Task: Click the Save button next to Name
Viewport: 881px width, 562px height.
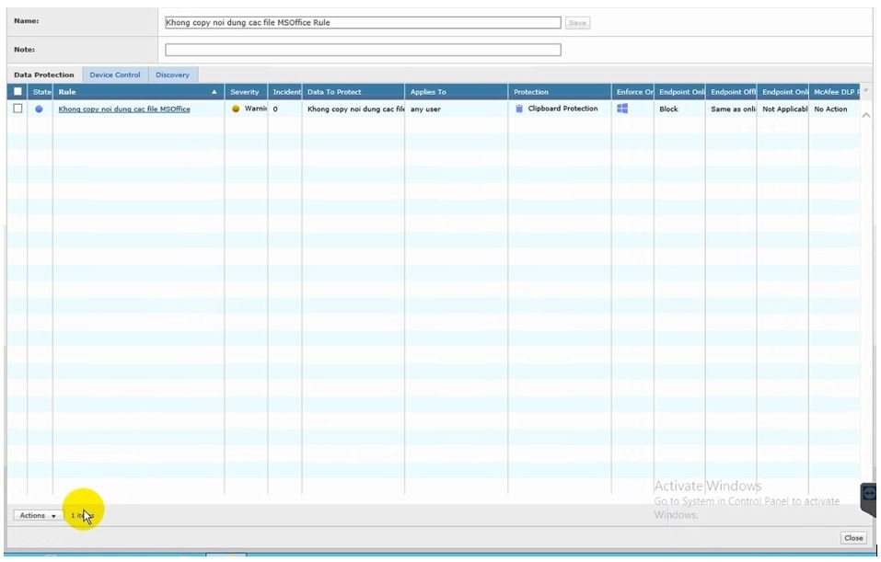Action: coord(577,23)
